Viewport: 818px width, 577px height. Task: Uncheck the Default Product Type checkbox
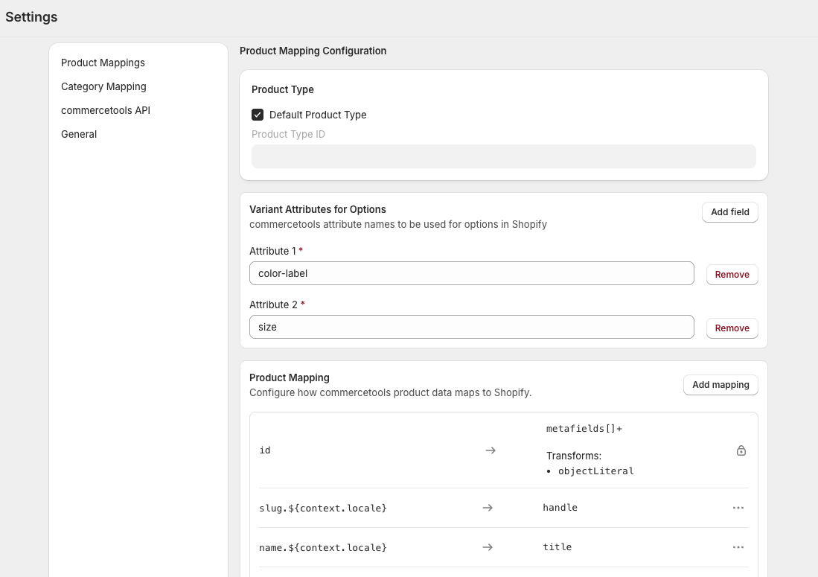coord(258,115)
